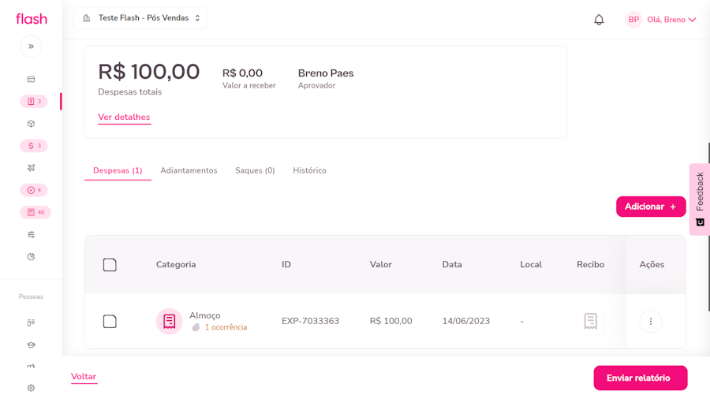Open the gear settings icon at sidebar bottom
Image resolution: width=710 pixels, height=399 pixels.
click(31, 388)
